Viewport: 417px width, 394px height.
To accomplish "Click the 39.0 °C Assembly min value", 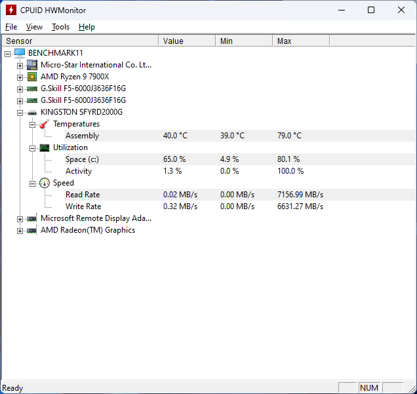I will click(x=232, y=136).
